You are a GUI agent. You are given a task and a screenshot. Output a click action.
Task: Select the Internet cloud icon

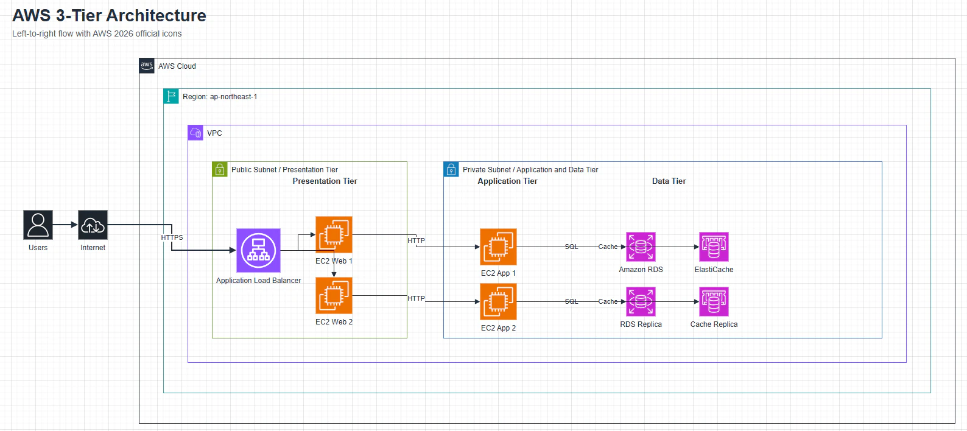tap(93, 225)
